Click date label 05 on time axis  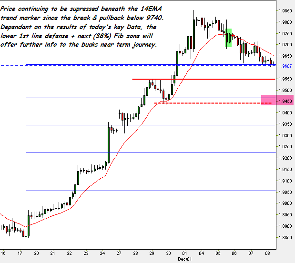coord(218,253)
